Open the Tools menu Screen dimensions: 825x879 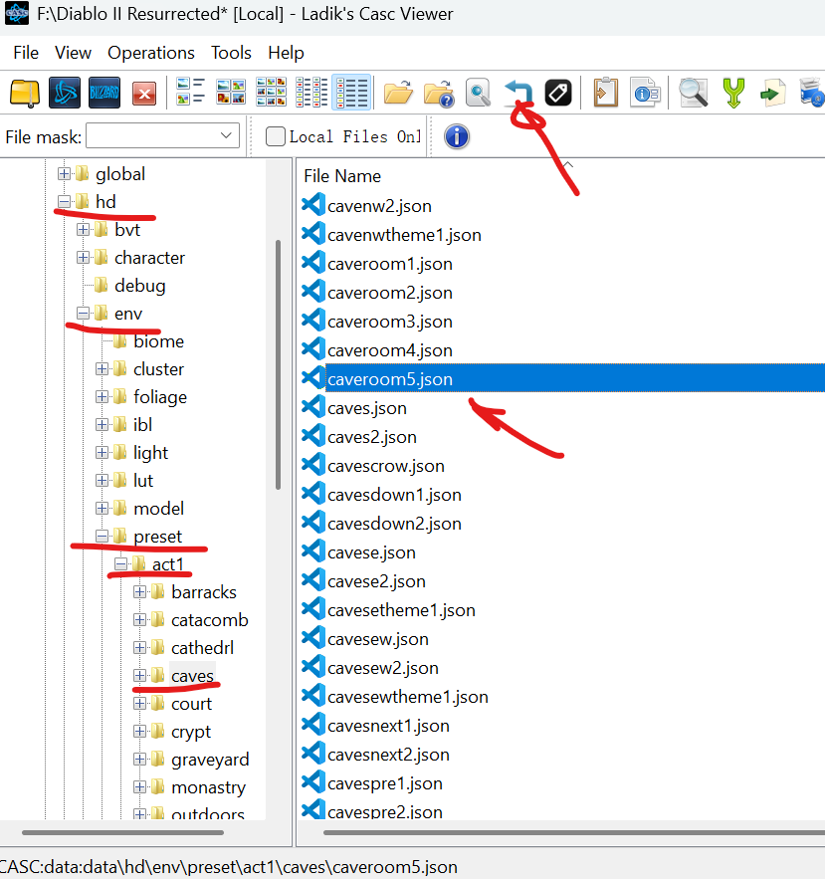point(231,53)
